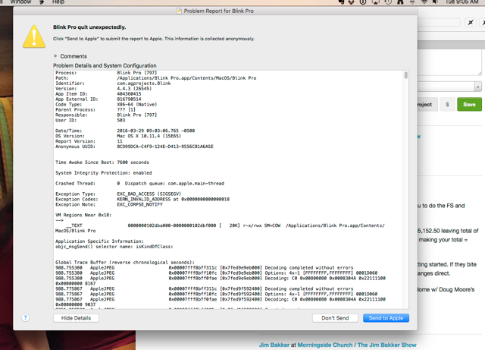
Task: Click the '5,152.50 leaving total of' text in the background window
Action: tap(448, 231)
